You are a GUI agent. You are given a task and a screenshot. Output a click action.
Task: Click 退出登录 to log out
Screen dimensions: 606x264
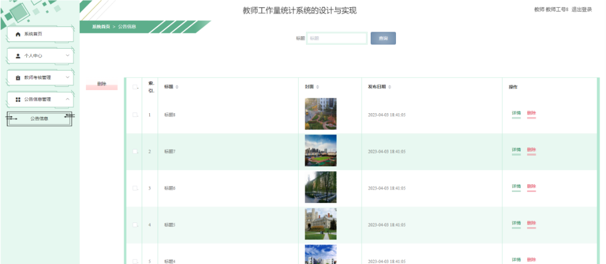coord(581,10)
